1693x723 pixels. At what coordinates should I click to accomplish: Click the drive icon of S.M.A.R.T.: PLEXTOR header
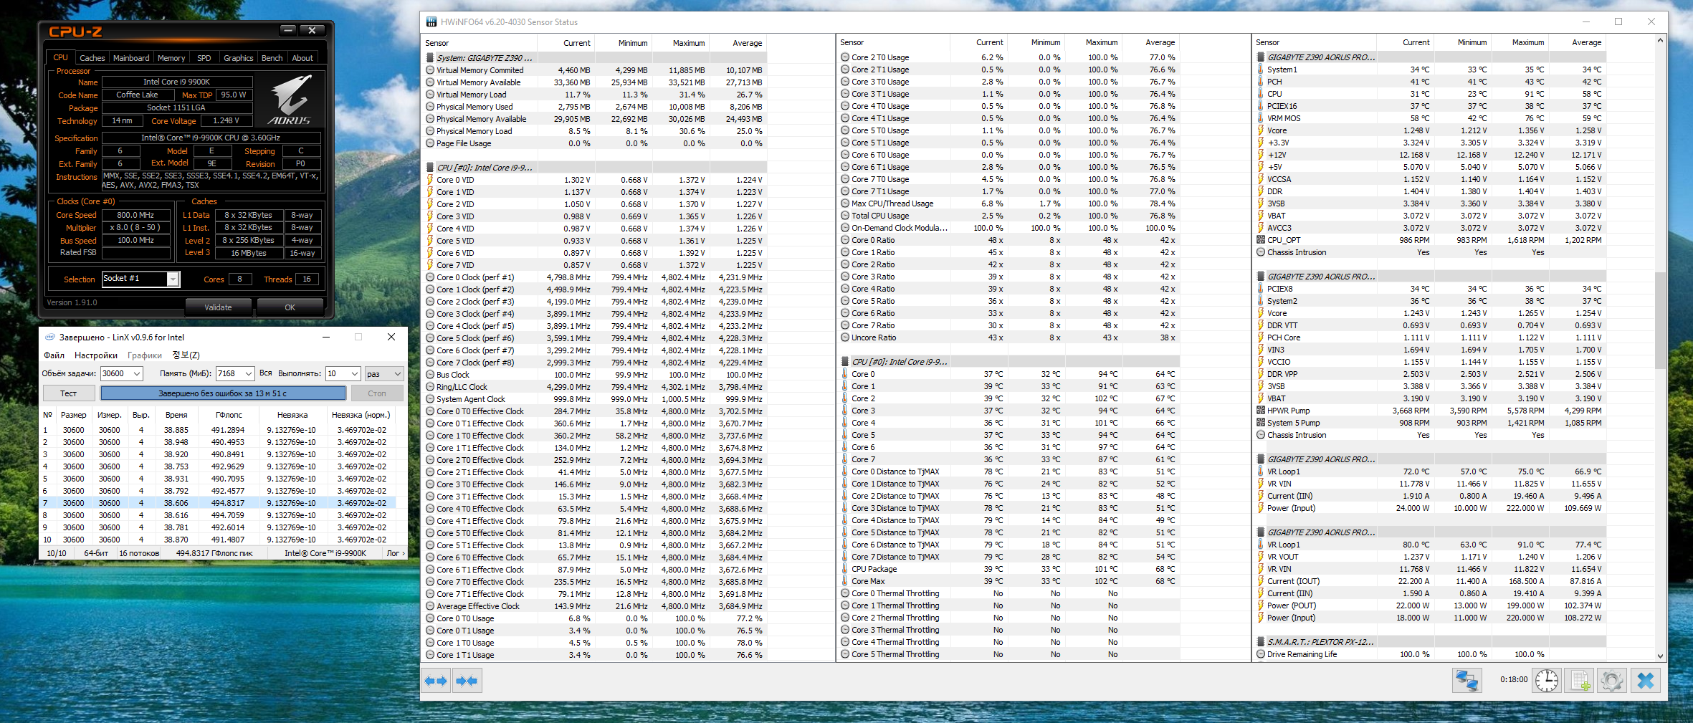click(1261, 642)
